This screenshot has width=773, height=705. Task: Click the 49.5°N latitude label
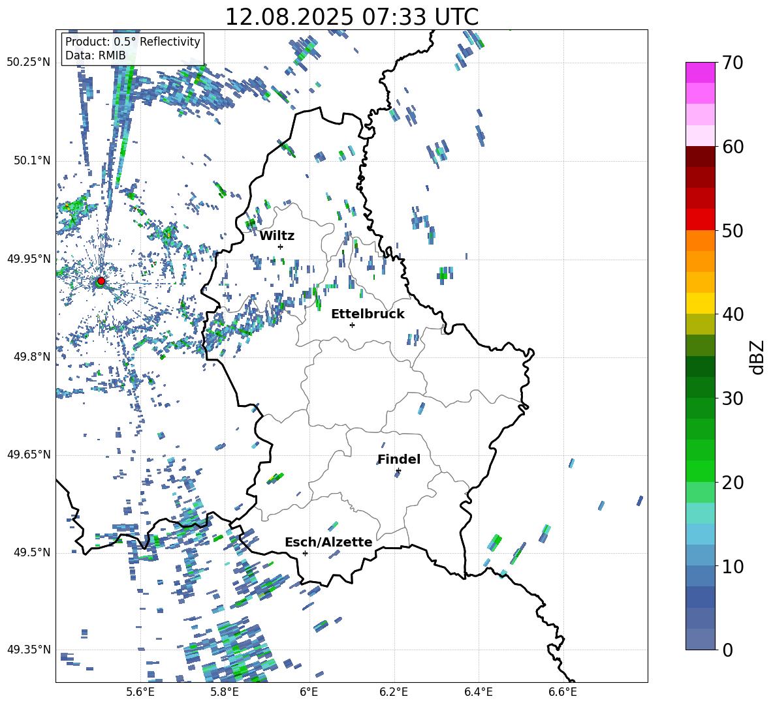[31, 552]
